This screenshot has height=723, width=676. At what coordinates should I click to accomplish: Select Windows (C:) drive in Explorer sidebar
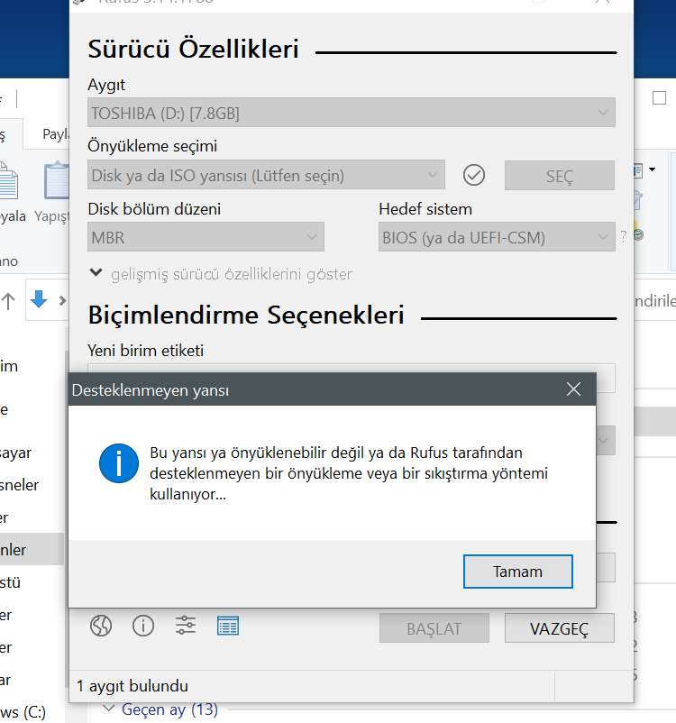[x=23, y=712]
